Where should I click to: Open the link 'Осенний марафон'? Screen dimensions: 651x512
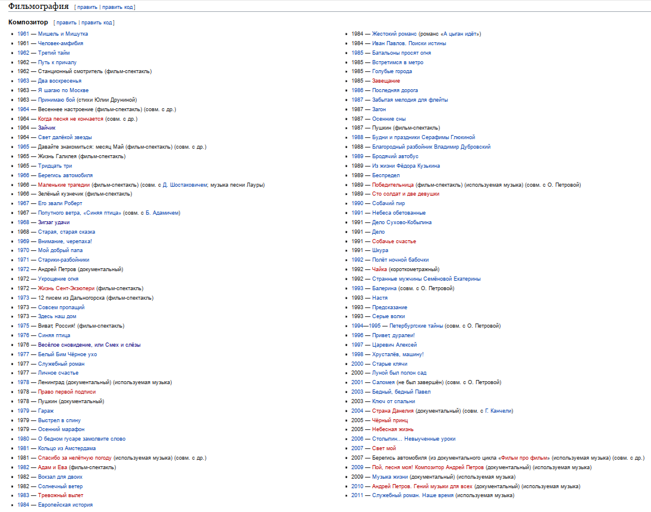pyautogui.click(x=61, y=429)
